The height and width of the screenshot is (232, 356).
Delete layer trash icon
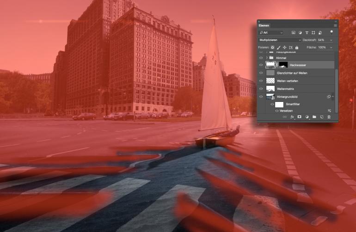tap(329, 117)
